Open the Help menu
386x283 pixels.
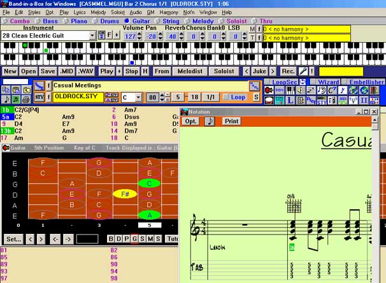pos(227,12)
